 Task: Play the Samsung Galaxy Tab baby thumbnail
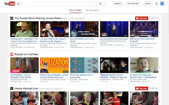[144, 65]
